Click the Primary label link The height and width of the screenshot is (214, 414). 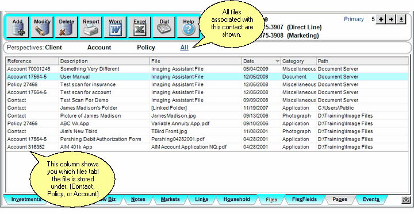[354, 20]
